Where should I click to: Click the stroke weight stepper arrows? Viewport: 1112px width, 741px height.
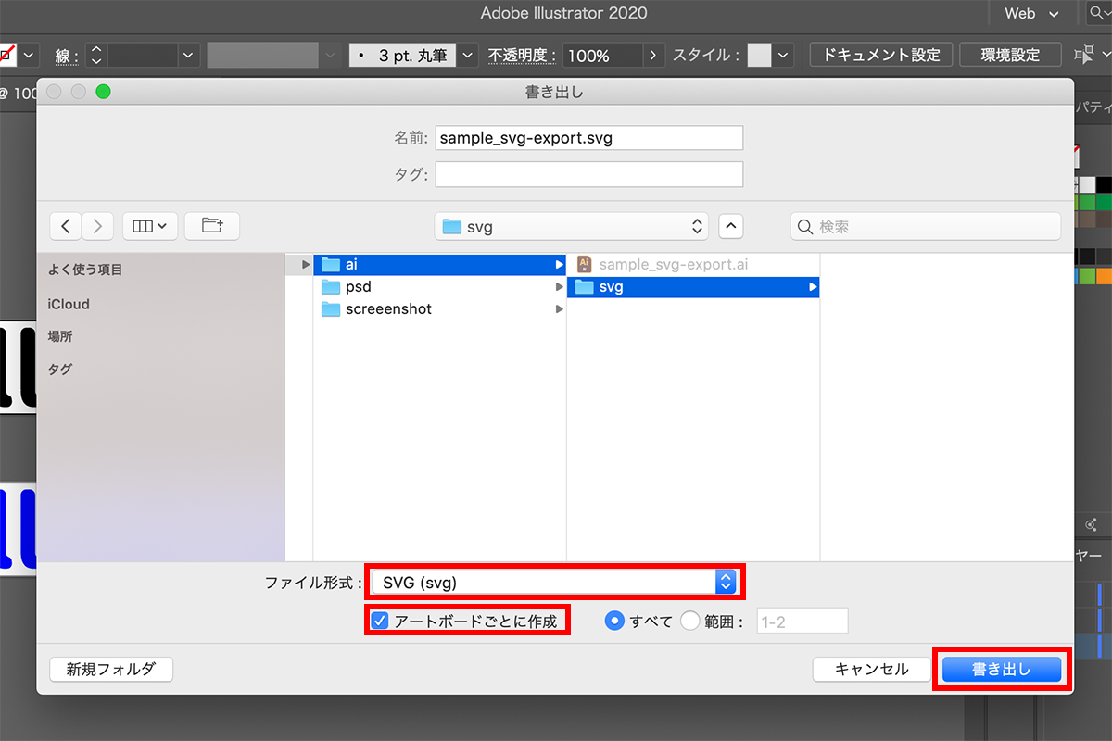(96, 56)
